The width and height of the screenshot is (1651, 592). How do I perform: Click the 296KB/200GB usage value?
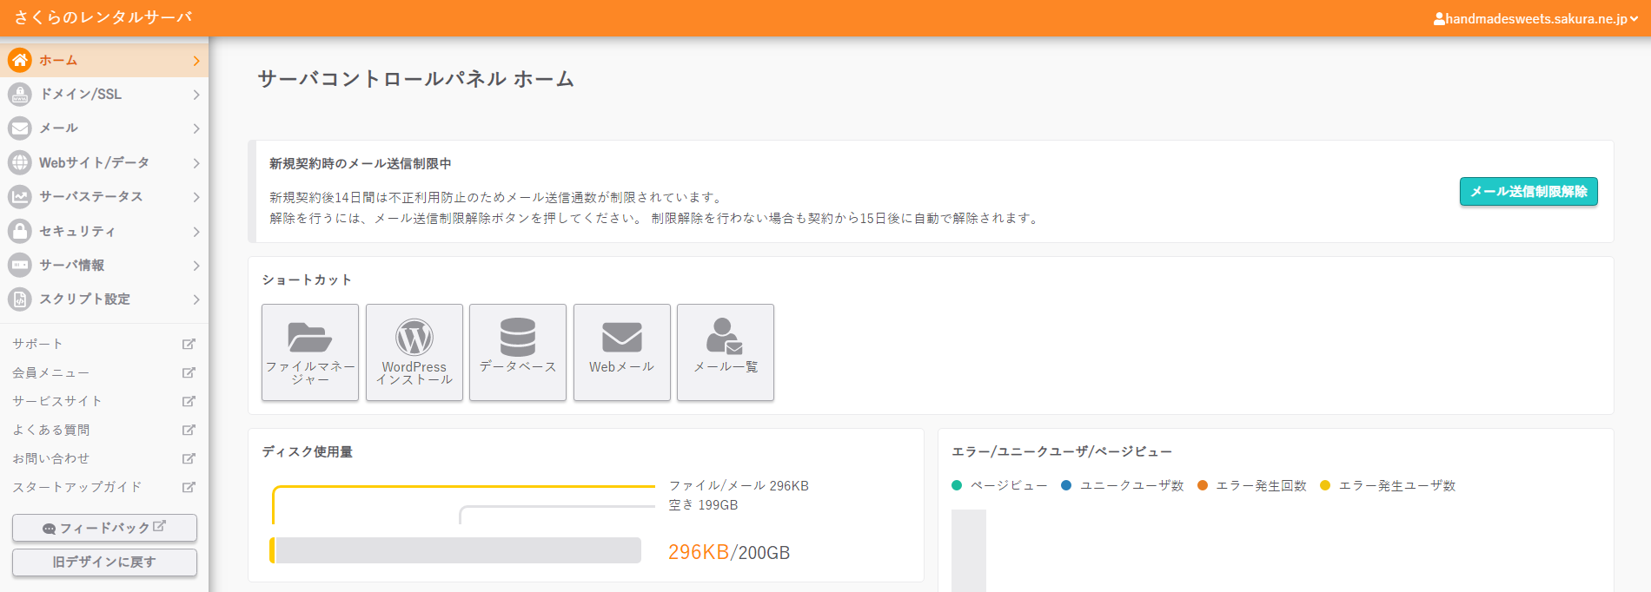pos(729,552)
